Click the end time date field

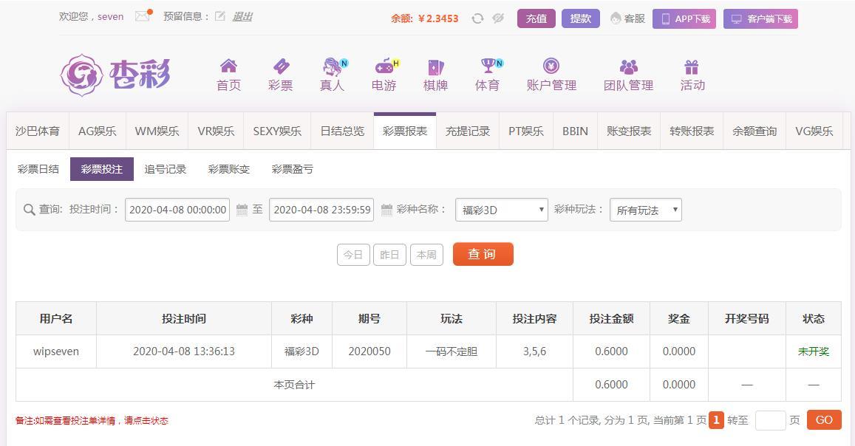point(321,210)
